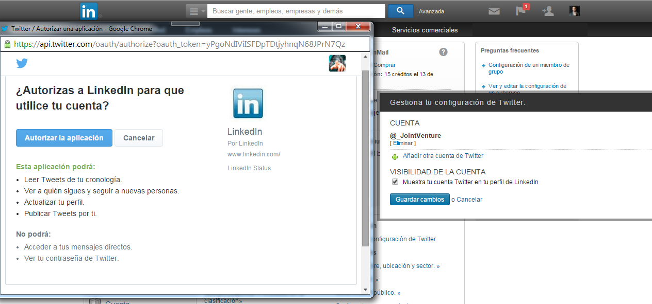652x304 pixels.
Task: Click the Preguntas frecuentes heading
Action: (510, 50)
